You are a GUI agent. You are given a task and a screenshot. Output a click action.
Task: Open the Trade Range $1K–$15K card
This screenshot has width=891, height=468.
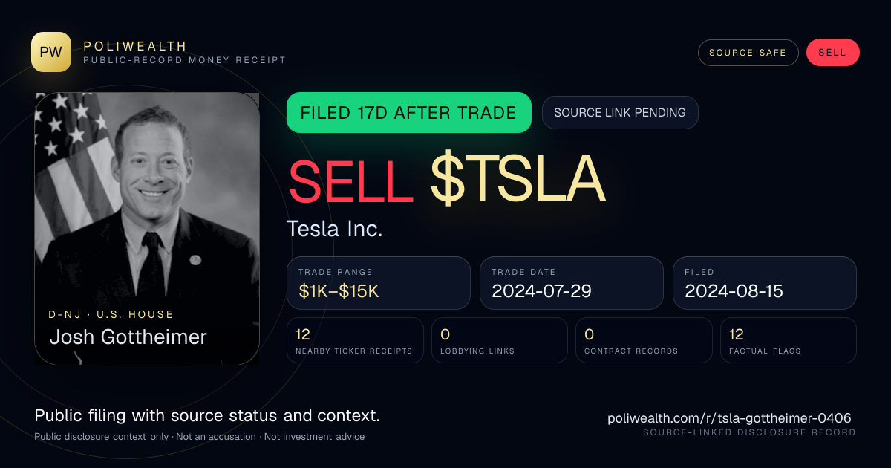[379, 283]
